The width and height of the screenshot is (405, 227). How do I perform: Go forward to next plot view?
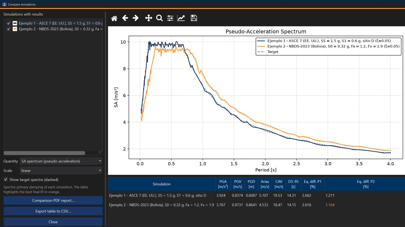point(136,18)
